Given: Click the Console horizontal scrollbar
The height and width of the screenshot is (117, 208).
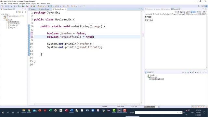Looking at the screenshot, I should (175, 69).
